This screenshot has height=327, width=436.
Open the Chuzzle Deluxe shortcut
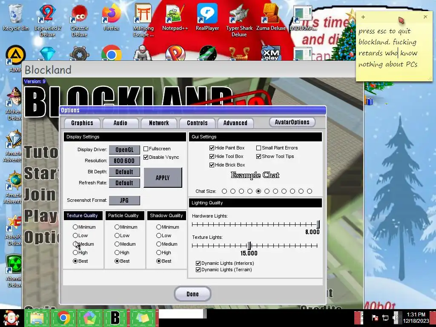point(80,20)
